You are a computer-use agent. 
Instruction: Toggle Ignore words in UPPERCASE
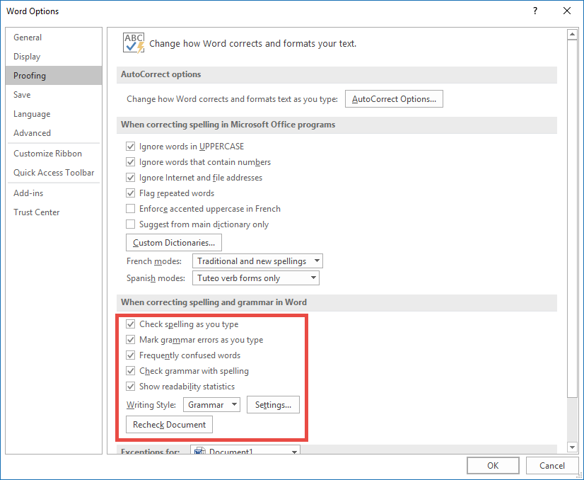130,147
